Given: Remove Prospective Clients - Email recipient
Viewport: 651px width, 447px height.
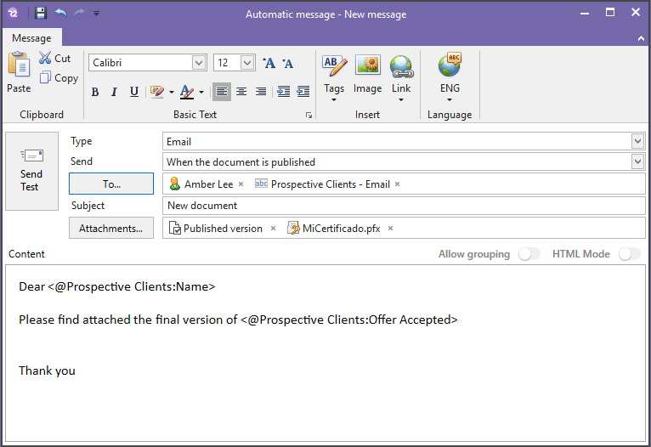Looking at the screenshot, I should (398, 184).
